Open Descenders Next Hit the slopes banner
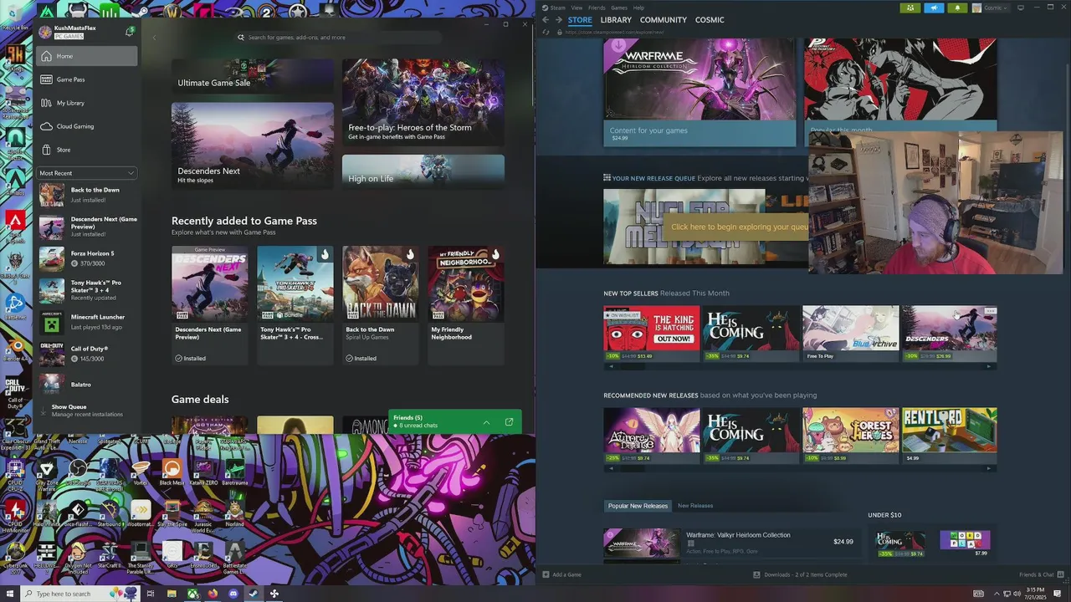Image resolution: width=1071 pixels, height=602 pixels. tap(253, 145)
